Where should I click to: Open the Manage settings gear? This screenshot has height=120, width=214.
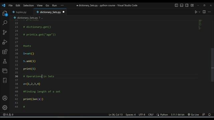(x=5, y=108)
